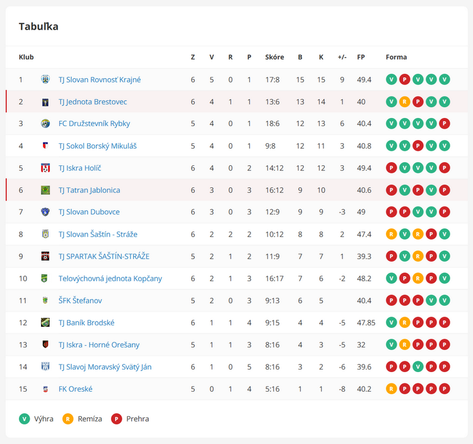The height and width of the screenshot is (444, 473).
Task: Click the TJ Iskra Holíč club crest
Action: pos(45,168)
